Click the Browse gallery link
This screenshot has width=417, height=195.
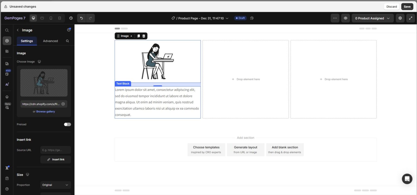pyautogui.click(x=45, y=112)
